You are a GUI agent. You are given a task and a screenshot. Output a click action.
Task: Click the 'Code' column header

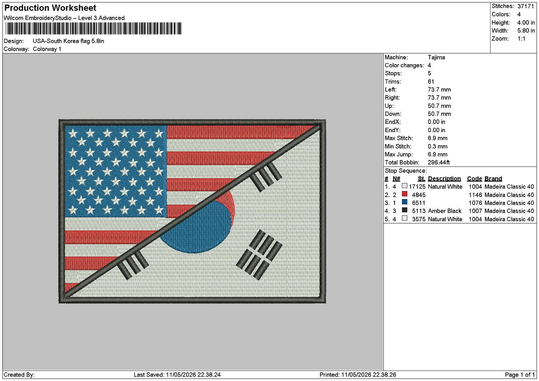tap(474, 179)
